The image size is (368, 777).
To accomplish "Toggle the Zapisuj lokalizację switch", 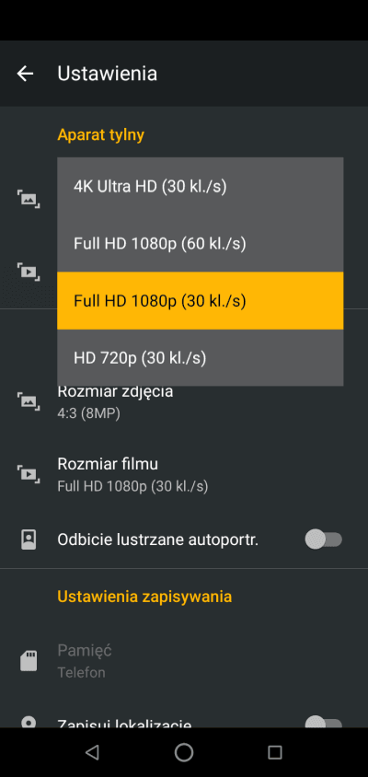I will [324, 724].
